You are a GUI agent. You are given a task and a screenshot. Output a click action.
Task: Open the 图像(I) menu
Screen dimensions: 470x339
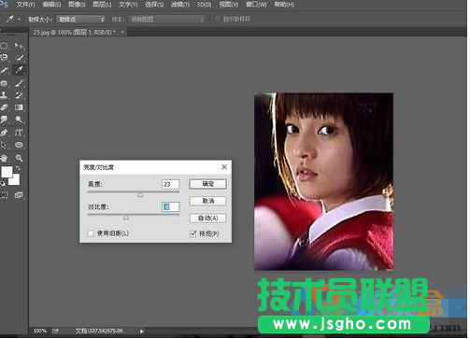click(77, 5)
